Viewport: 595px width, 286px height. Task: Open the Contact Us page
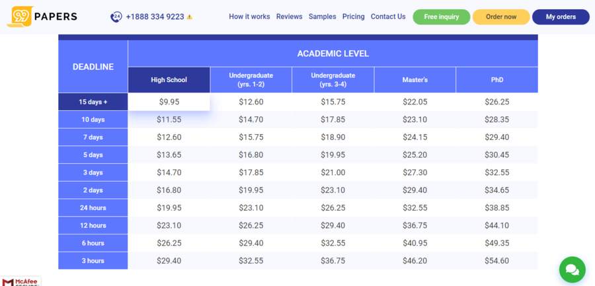point(388,17)
